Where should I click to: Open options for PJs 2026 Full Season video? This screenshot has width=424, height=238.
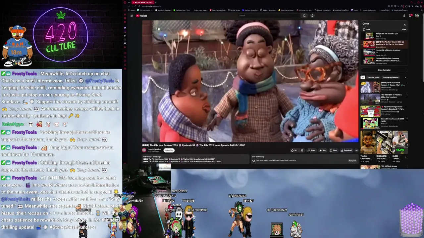pyautogui.click(x=407, y=83)
